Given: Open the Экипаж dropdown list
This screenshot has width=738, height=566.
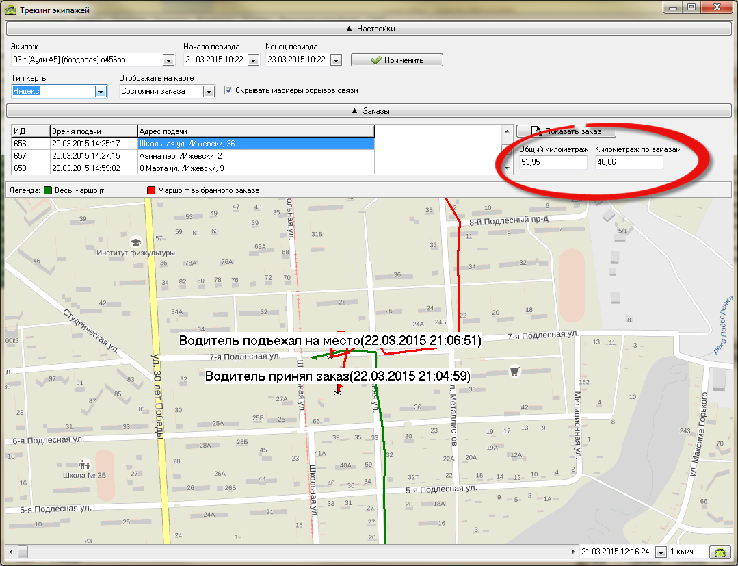Looking at the screenshot, I should [169, 60].
